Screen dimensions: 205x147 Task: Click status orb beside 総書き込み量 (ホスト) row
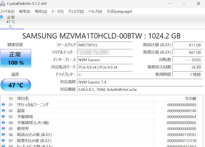3,140
